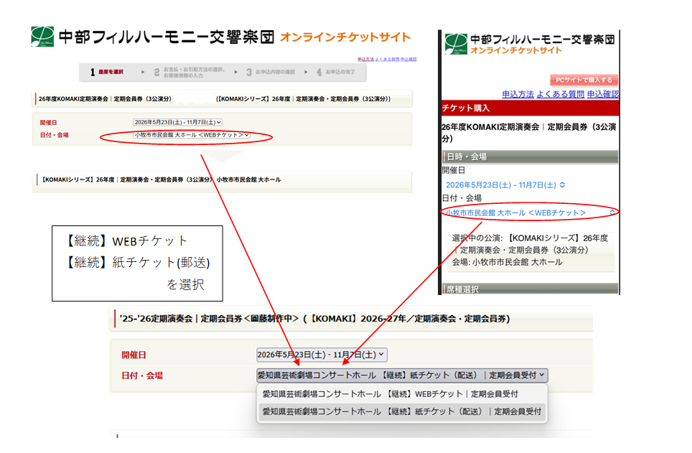
Task: Expand the 小牧市市民会館 venue dropdown on desktop
Action: (x=192, y=135)
